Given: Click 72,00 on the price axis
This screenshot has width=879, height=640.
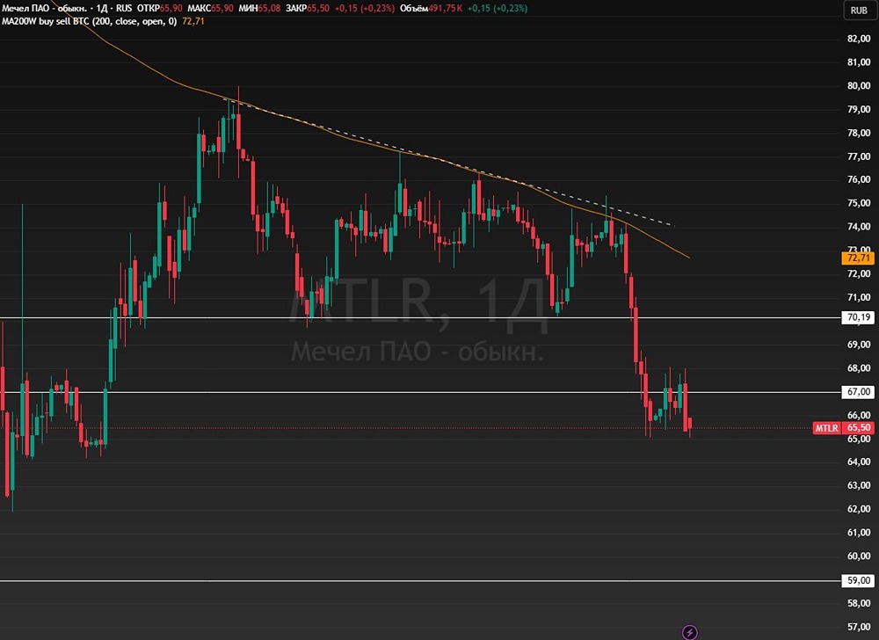Looking at the screenshot, I should point(859,273).
